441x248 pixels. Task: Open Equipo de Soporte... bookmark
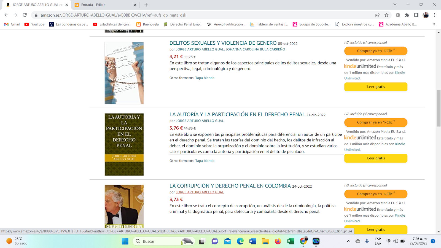click(x=312, y=24)
